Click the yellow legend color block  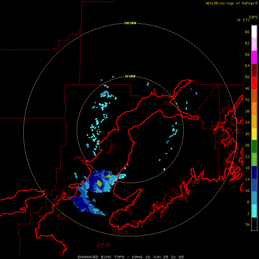click(254, 134)
